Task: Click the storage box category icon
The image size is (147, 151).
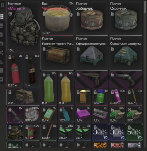Action: pos(2,79)
